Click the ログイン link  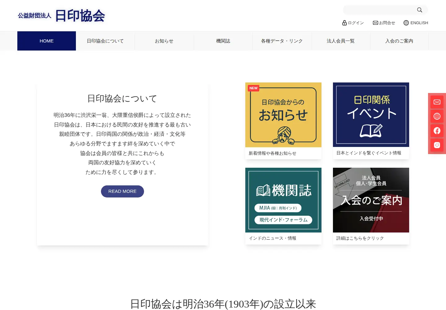pyautogui.click(x=356, y=23)
